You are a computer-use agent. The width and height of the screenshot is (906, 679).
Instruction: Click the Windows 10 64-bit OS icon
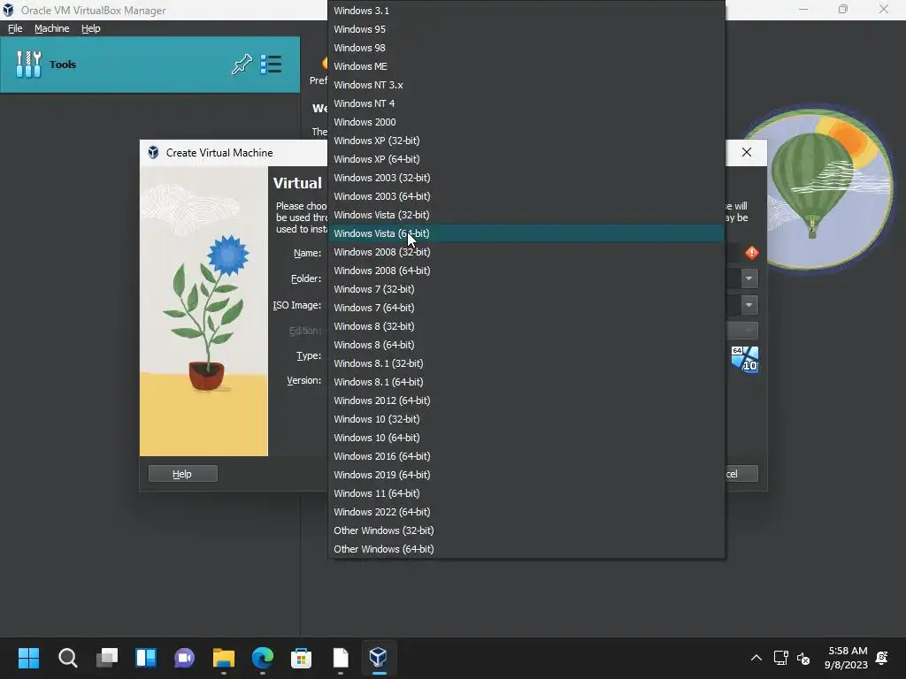pyautogui.click(x=745, y=359)
